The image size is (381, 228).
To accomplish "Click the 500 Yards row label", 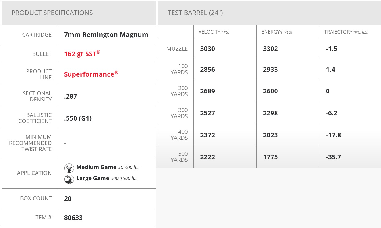I will [179, 157].
